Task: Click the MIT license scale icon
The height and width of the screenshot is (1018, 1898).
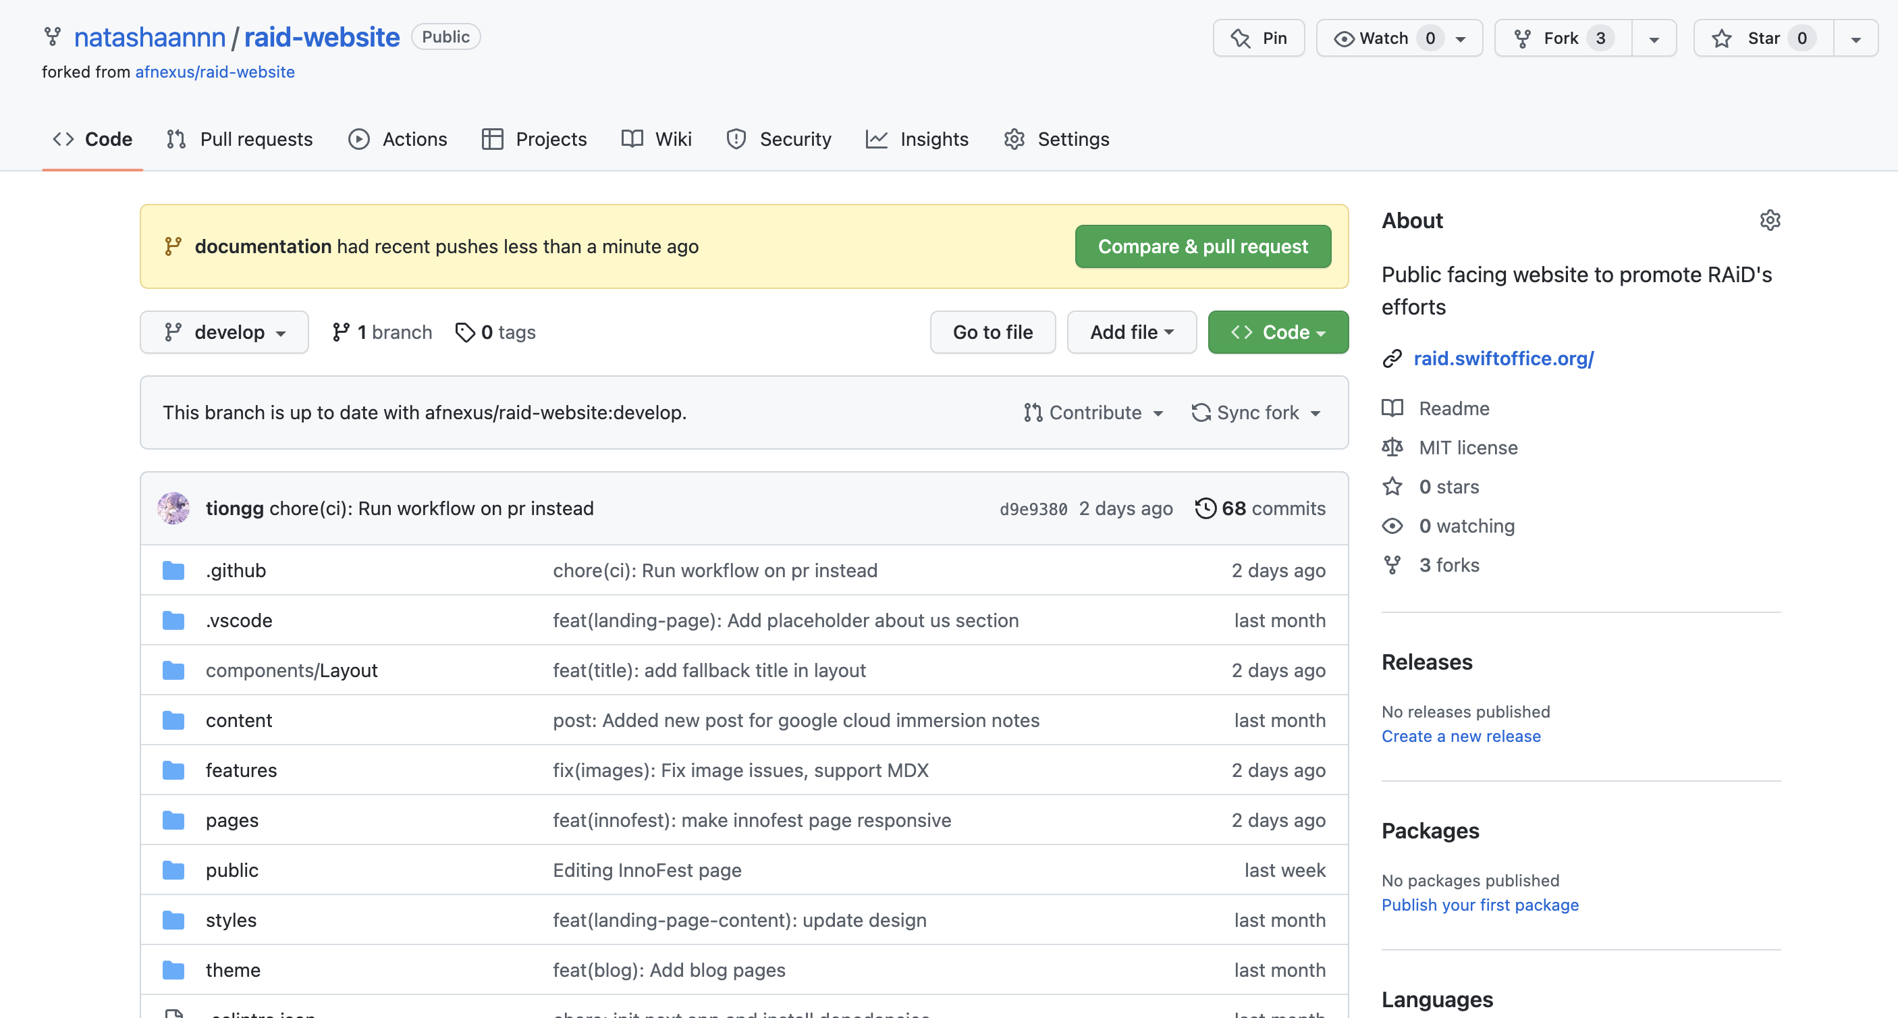Action: [1392, 448]
